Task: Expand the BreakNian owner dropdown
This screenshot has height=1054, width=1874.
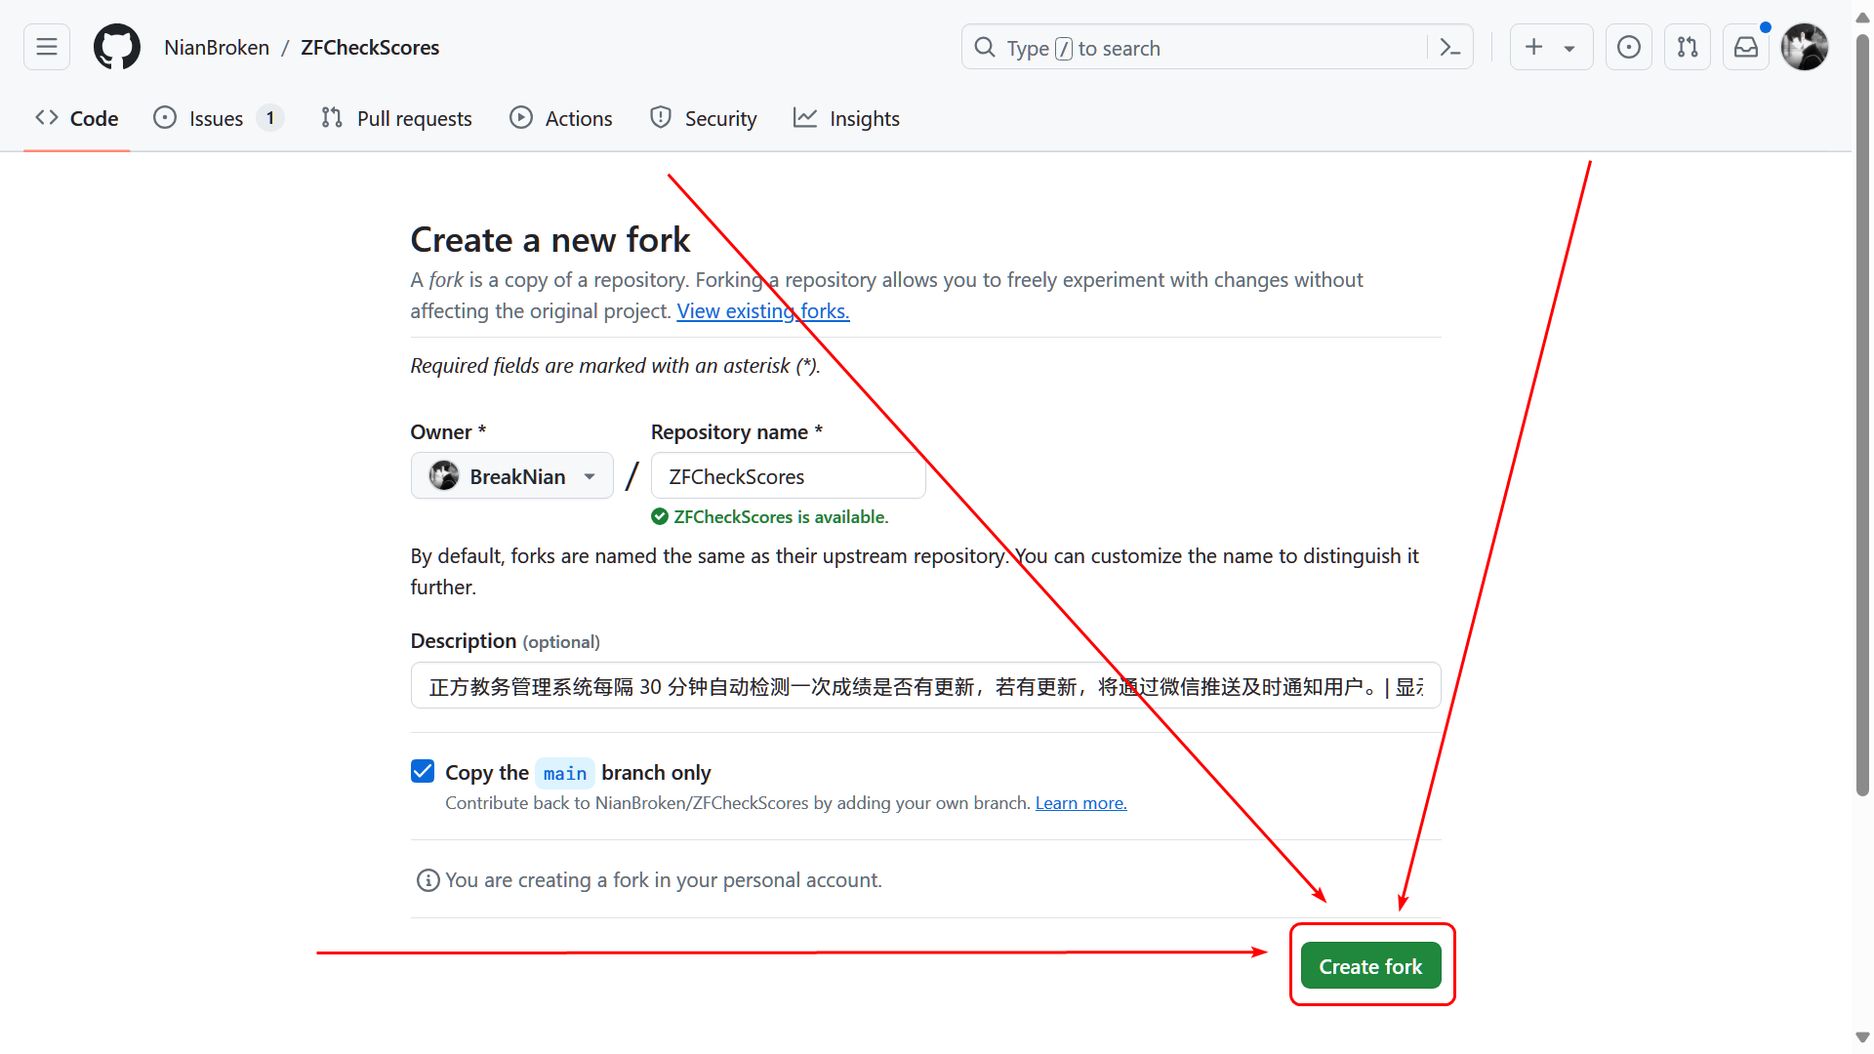Action: pos(512,476)
